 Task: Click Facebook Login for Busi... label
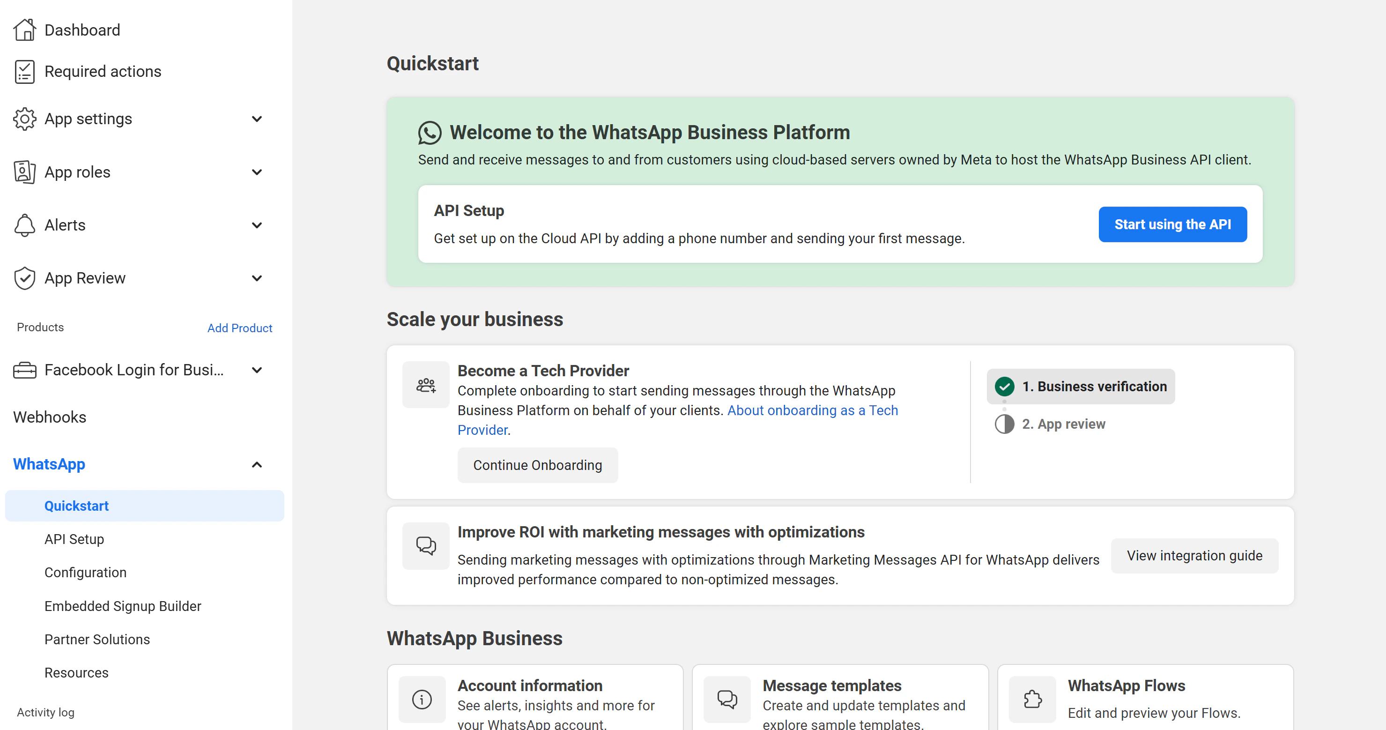tap(134, 370)
